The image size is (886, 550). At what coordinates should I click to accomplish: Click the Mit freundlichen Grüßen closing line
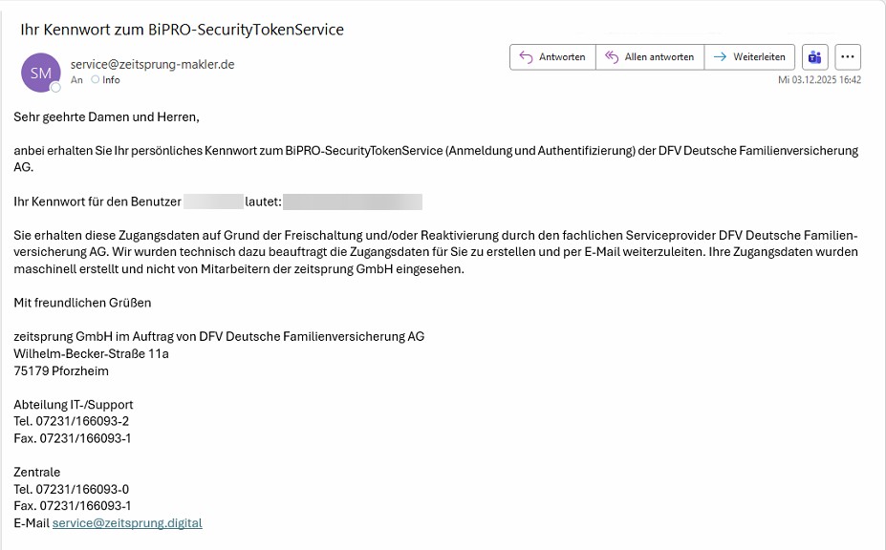[x=82, y=303]
